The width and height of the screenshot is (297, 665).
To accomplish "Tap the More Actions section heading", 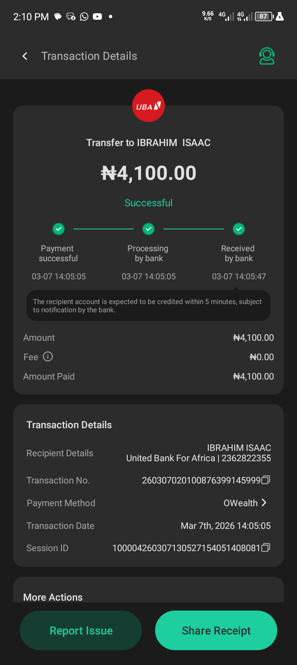I will point(53,597).
